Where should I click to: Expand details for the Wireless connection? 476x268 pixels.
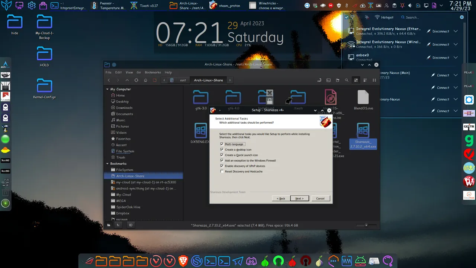(456, 44)
